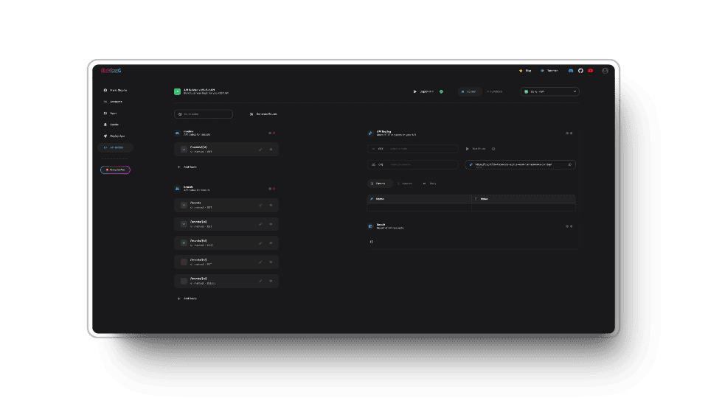
Task: Click the collapse icons on Result panel
Action: pos(569,226)
